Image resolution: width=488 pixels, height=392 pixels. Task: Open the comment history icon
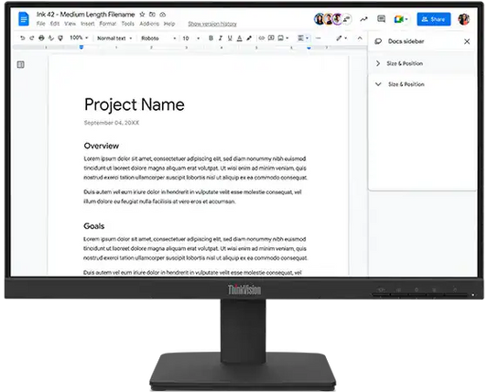381,19
